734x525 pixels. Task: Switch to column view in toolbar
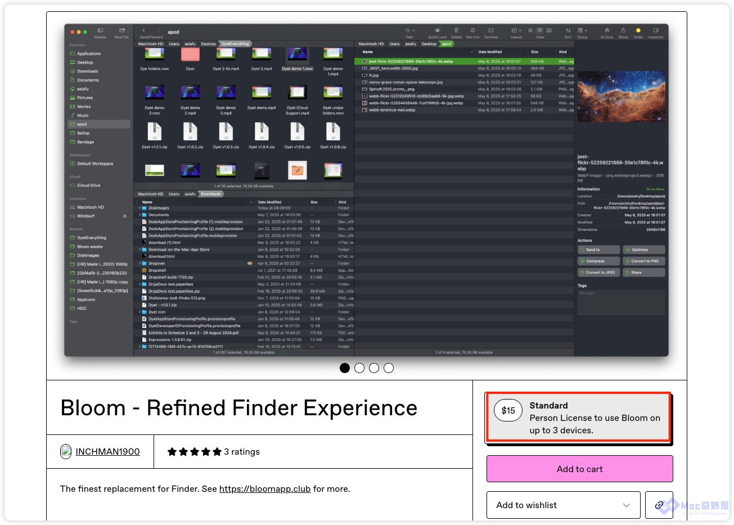pos(549,30)
